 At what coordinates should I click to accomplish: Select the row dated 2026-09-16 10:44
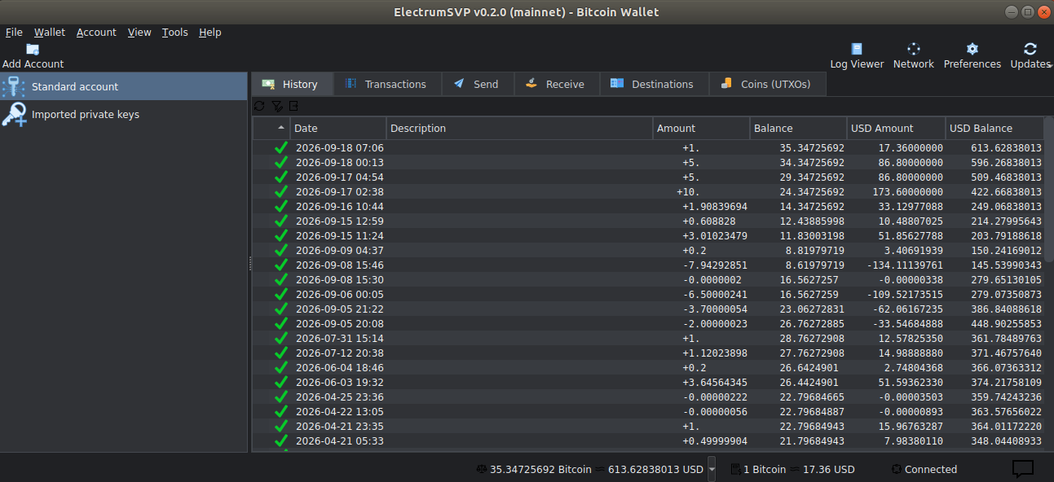pos(648,207)
